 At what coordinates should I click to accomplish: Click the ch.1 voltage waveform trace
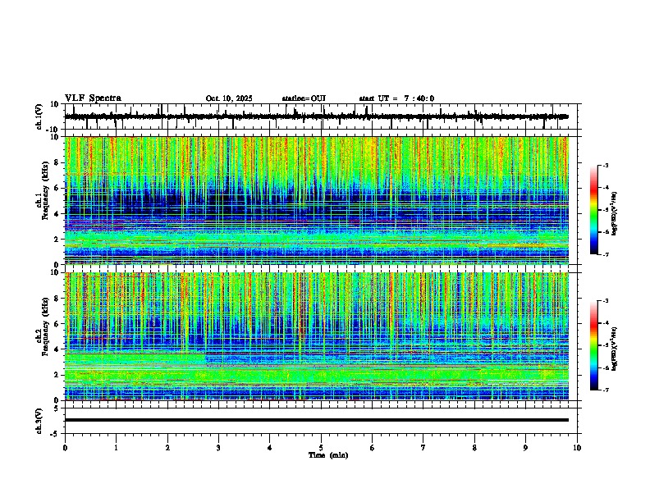point(316,116)
